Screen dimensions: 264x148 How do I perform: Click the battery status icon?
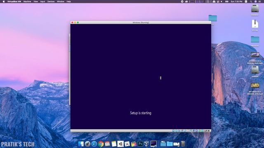(x=227, y=2)
